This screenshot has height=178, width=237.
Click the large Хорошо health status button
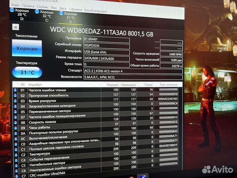27,48
